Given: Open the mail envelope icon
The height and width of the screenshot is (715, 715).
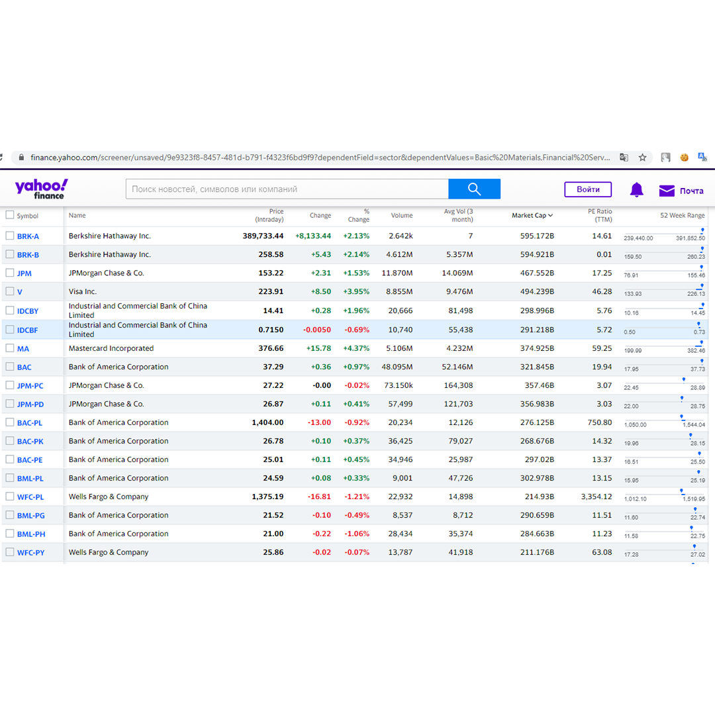Looking at the screenshot, I should tap(667, 191).
